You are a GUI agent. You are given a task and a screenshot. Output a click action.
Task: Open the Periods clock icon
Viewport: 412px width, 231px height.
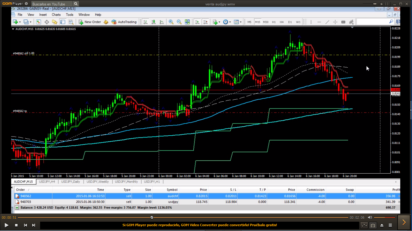(226, 22)
